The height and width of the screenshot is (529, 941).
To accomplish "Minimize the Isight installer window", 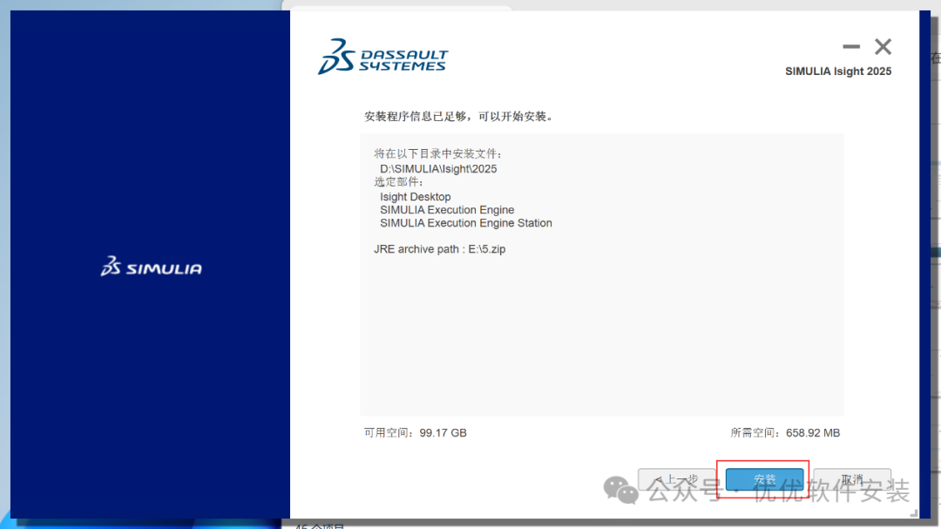I will point(851,47).
